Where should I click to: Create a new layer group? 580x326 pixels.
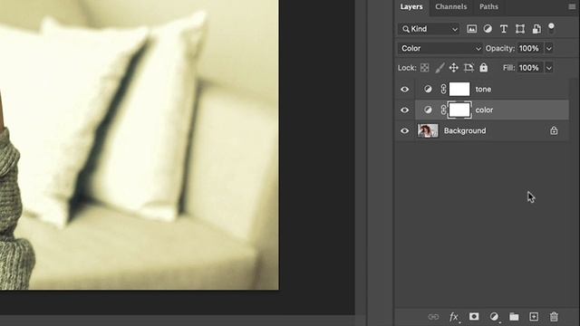pos(514,317)
